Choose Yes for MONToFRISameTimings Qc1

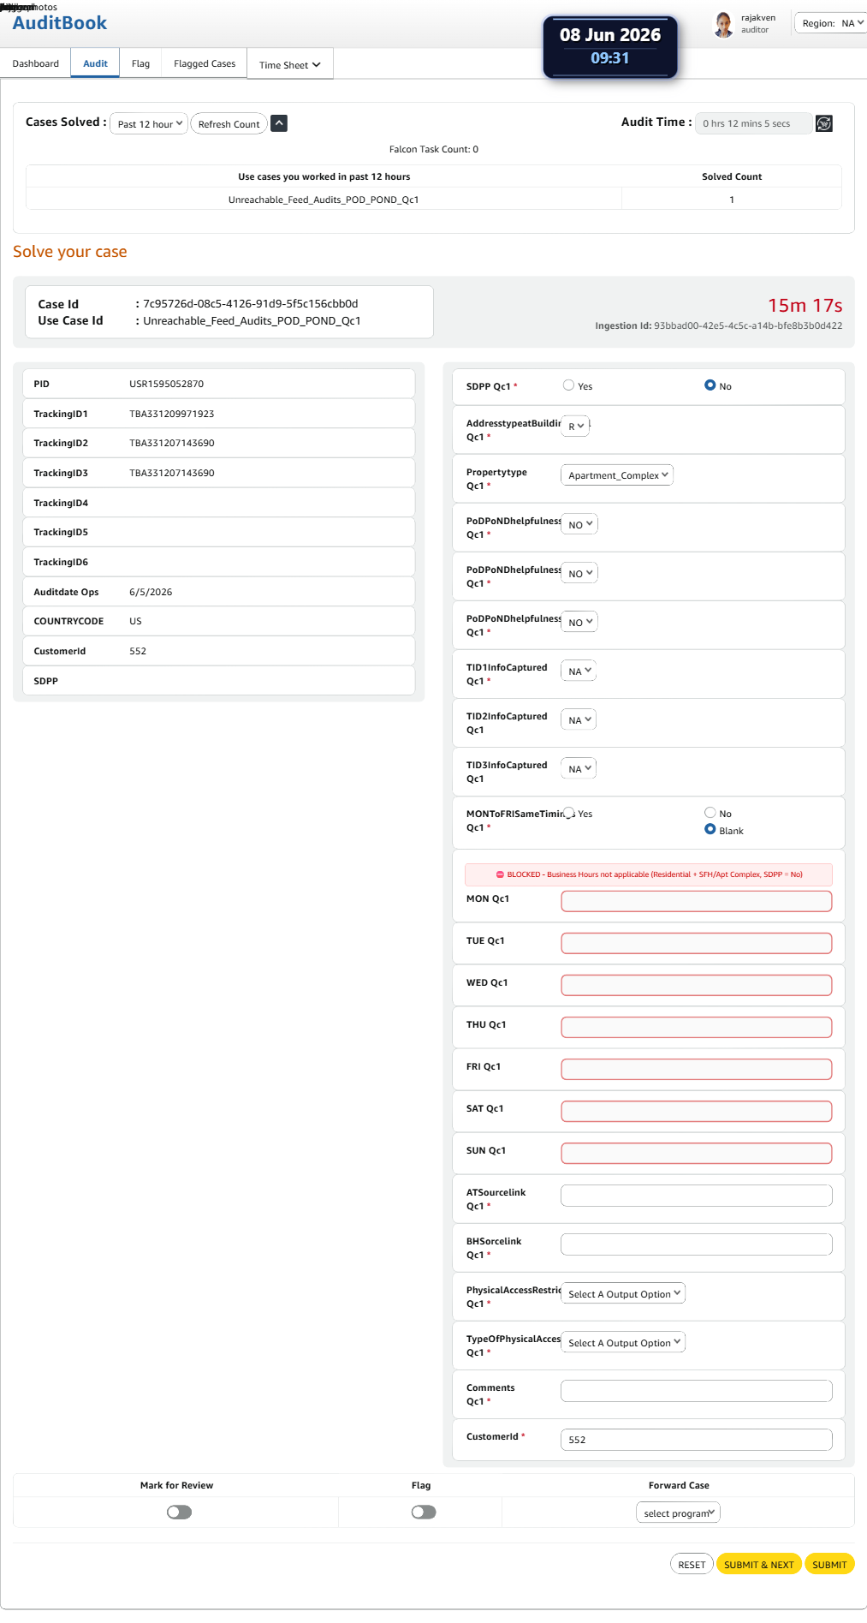point(568,813)
